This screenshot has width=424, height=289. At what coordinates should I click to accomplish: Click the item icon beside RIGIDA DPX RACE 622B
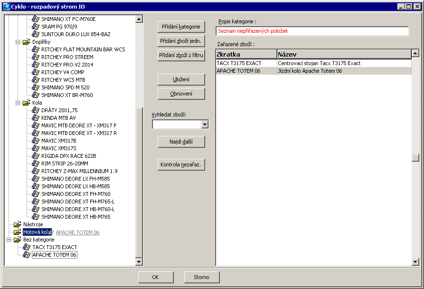point(36,156)
